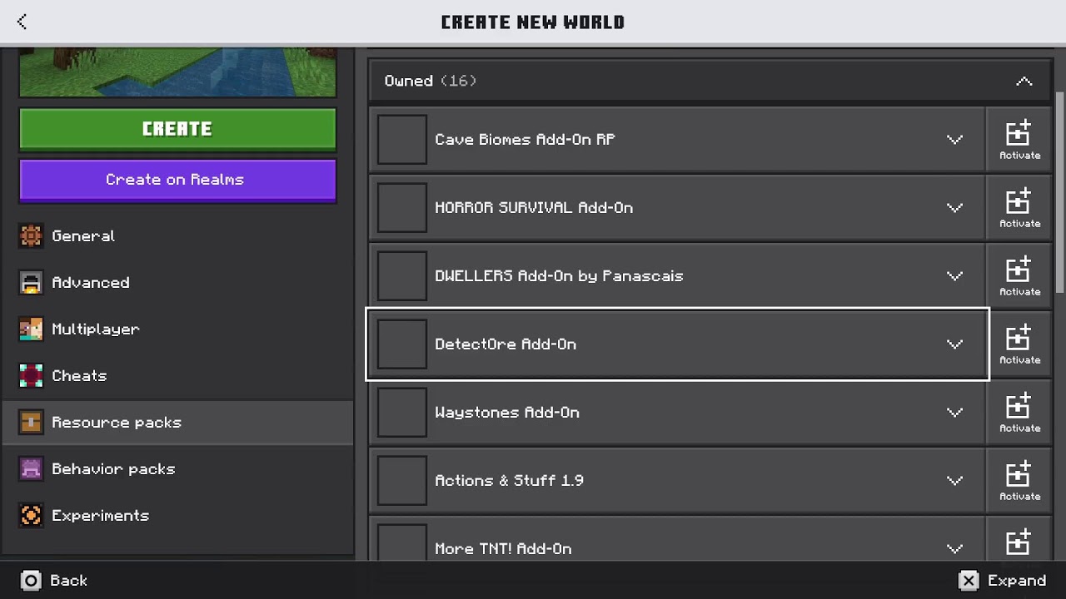
Task: Select the More TNT! Add-On text
Action: [x=503, y=549]
